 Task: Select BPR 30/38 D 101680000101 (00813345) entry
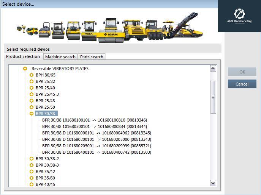point(97,133)
